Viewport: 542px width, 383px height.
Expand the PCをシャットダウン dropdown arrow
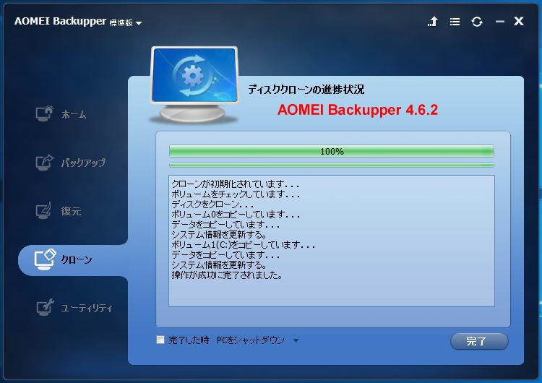click(296, 340)
